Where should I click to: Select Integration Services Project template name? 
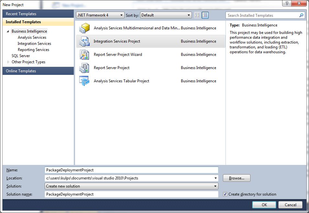coord(117,41)
